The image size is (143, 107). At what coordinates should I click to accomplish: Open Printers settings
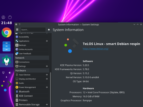32,100
